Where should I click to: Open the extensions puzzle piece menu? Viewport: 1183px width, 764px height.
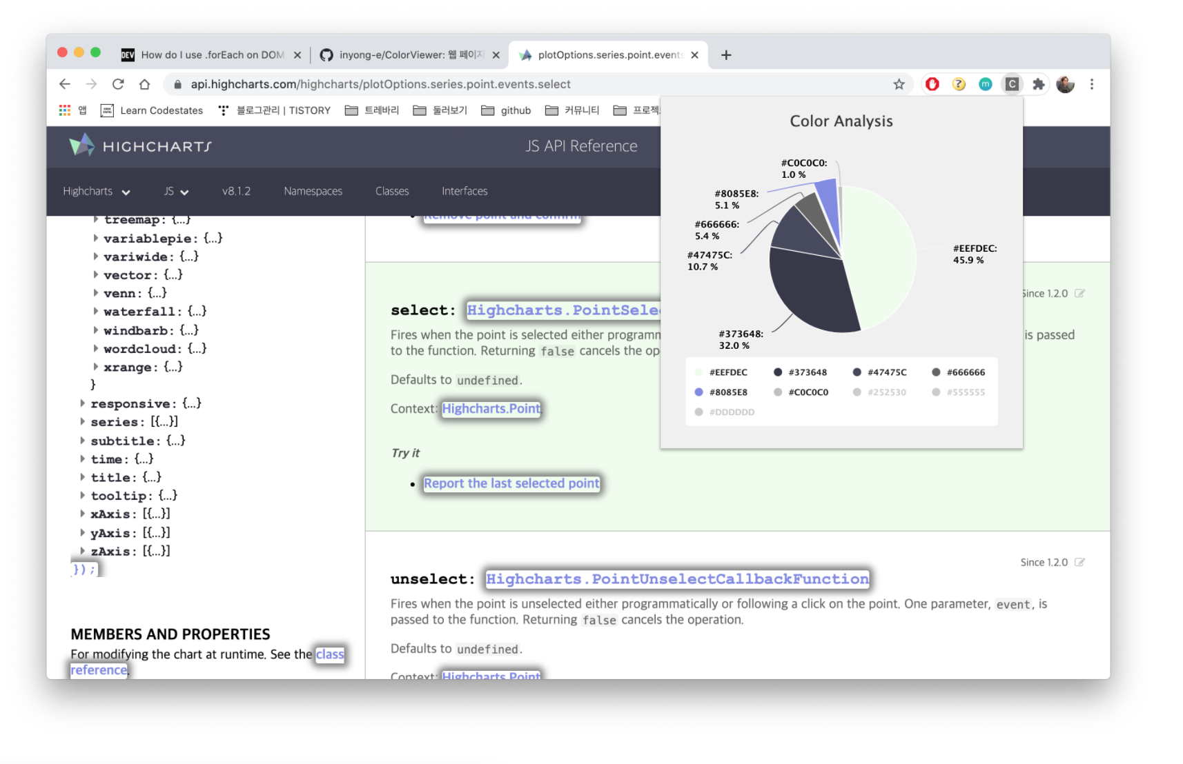(1038, 84)
